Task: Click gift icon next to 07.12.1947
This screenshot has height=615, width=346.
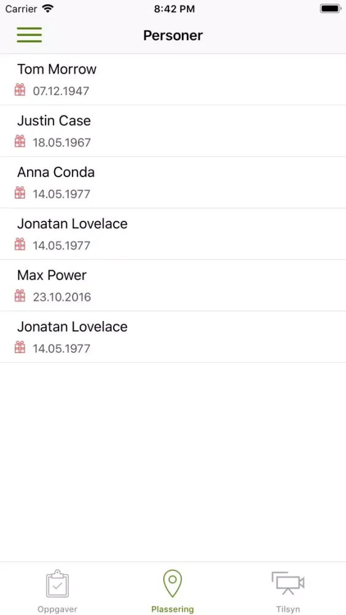Action: pos(20,90)
